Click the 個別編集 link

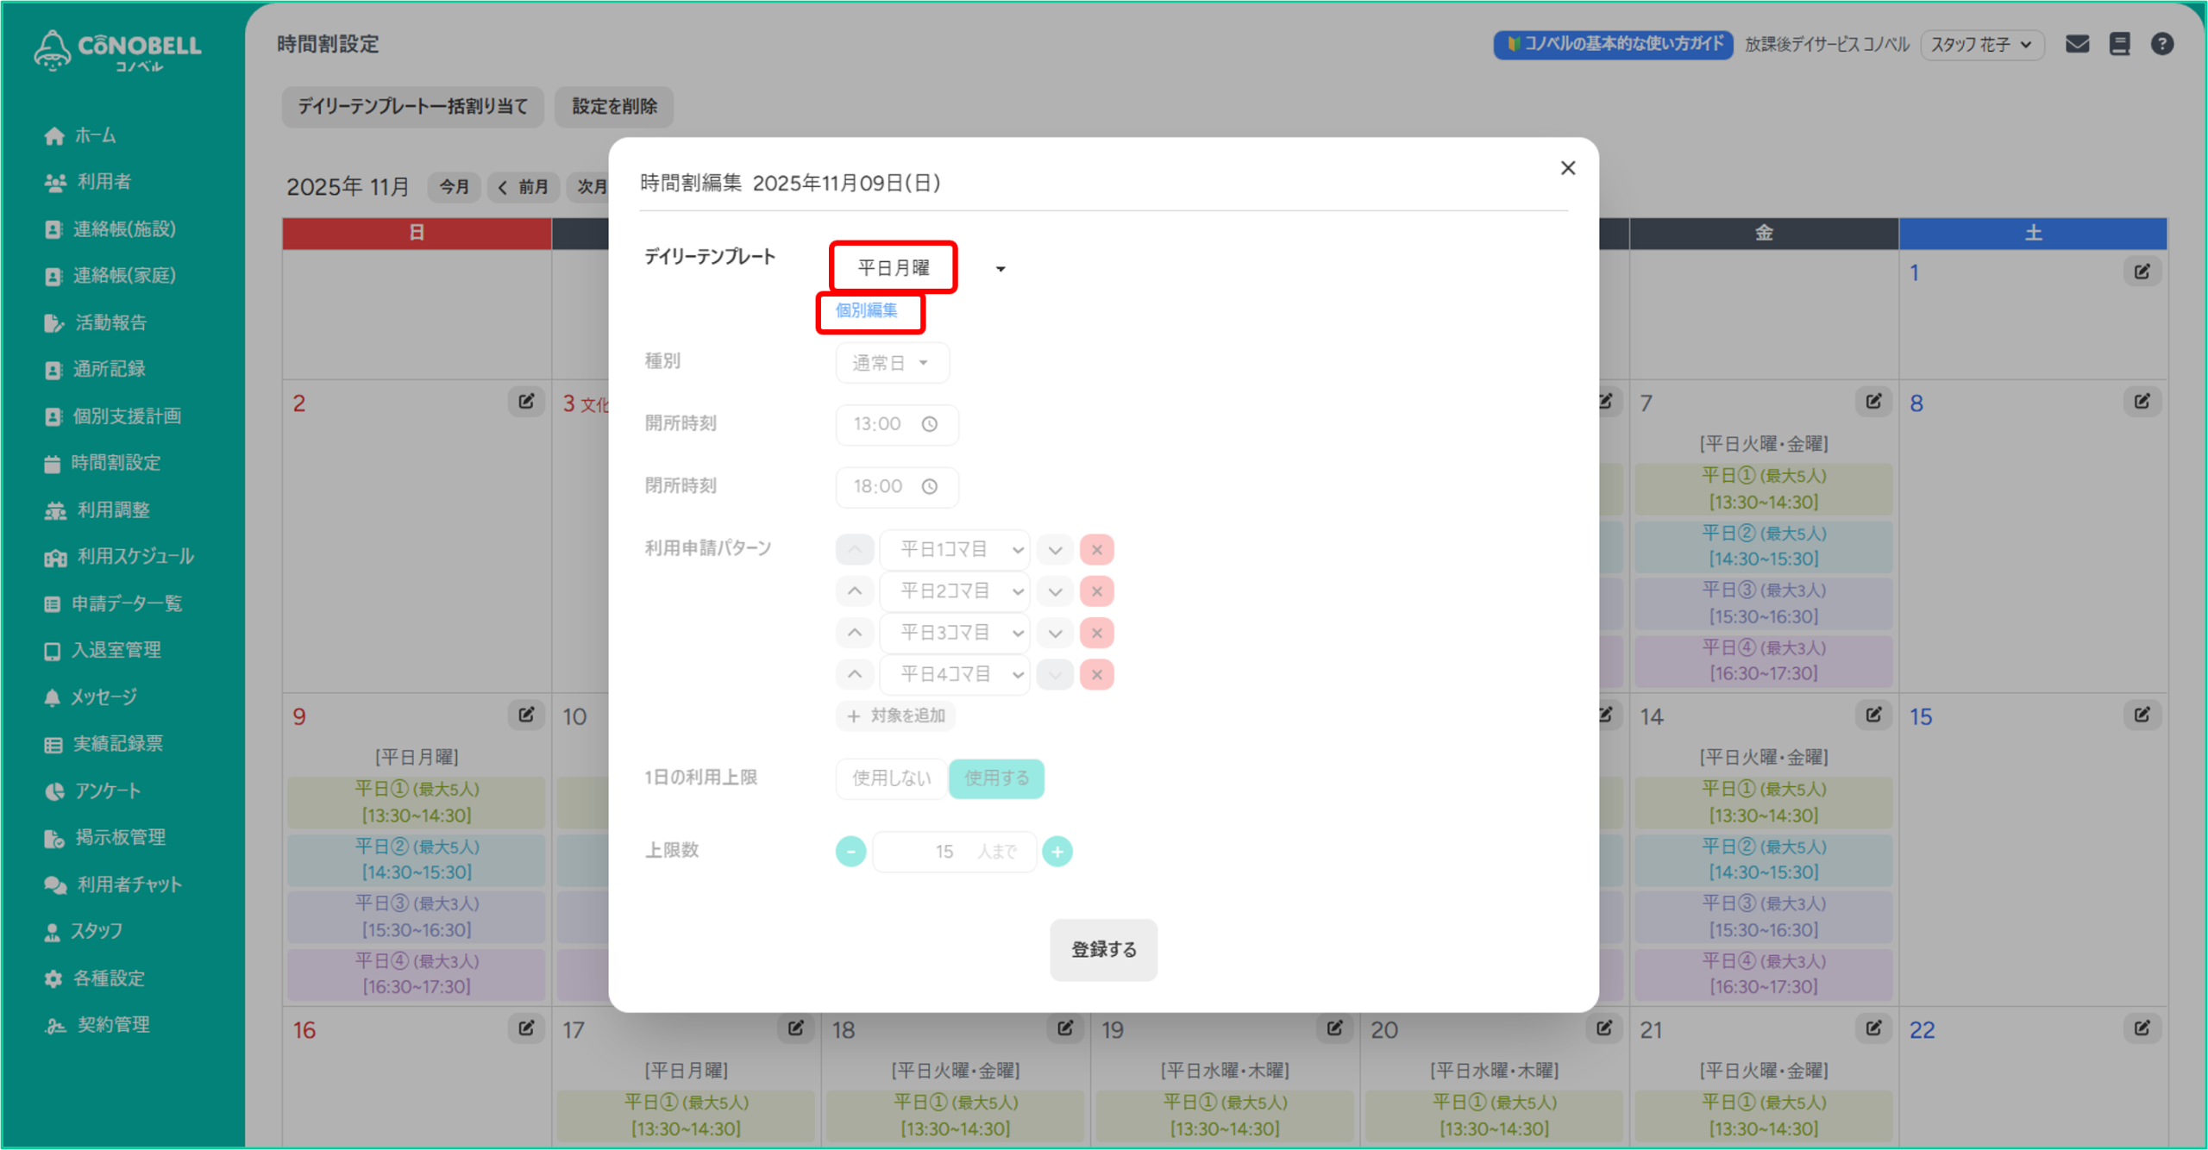(867, 310)
